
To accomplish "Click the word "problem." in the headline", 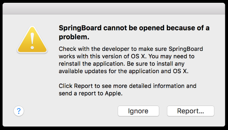I will pyautogui.click(x=74, y=37).
